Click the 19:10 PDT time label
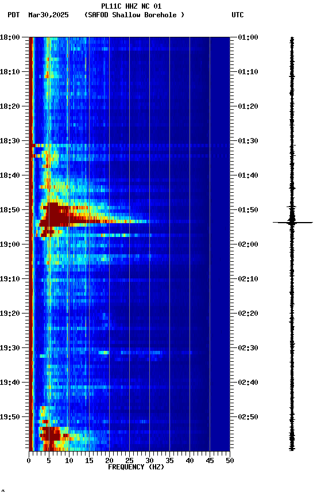This screenshot has width=317, height=497. [x=10, y=279]
